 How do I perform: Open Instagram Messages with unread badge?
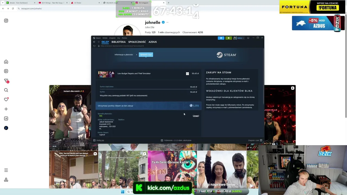(x=6, y=81)
